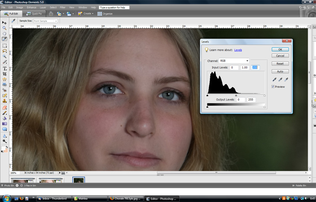Open the Mahlea taskbar item

(90, 198)
